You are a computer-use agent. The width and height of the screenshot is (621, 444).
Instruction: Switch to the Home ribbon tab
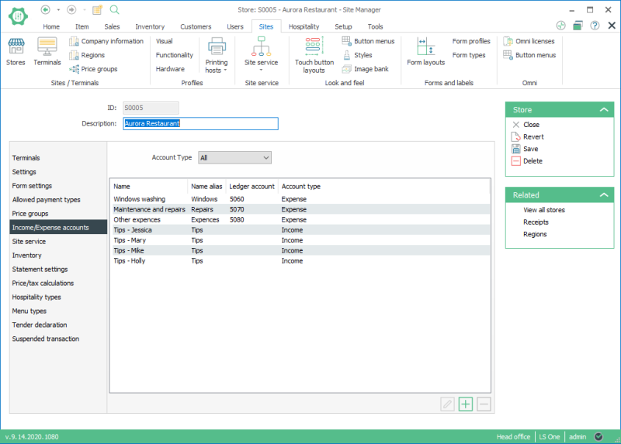click(x=51, y=26)
